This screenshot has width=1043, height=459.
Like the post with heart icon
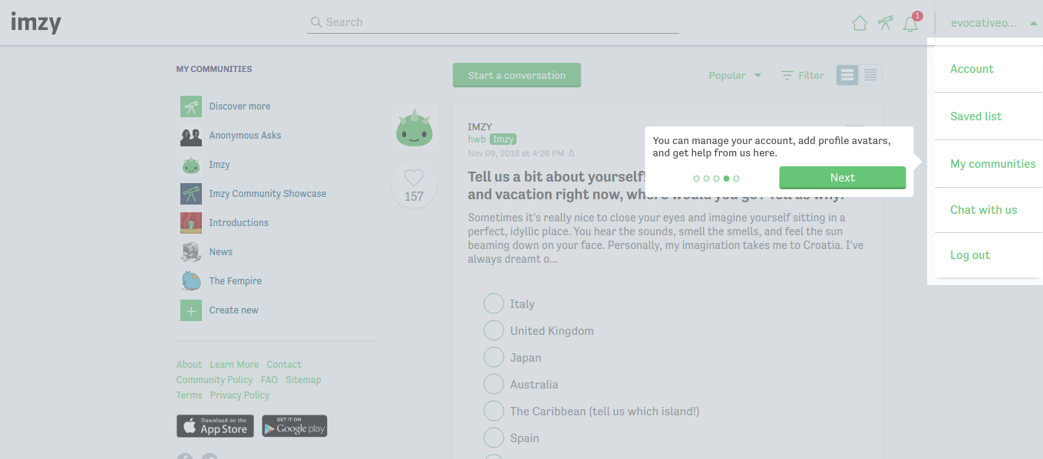414,178
